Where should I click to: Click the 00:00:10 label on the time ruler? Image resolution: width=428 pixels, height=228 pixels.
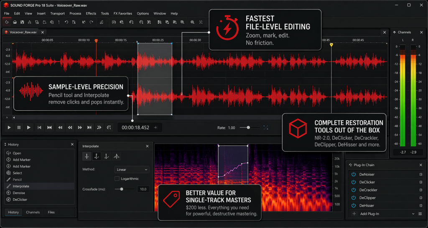[x=84, y=40]
